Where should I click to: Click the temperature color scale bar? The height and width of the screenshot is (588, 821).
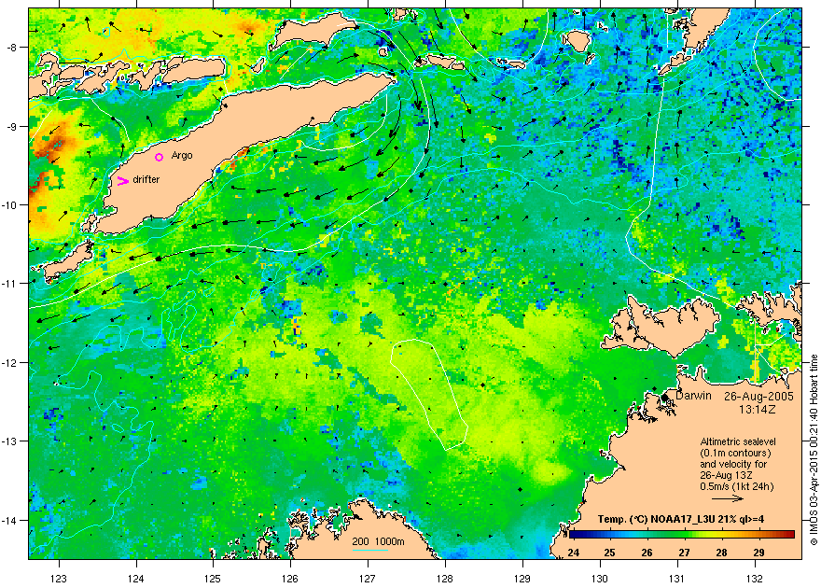point(682,535)
